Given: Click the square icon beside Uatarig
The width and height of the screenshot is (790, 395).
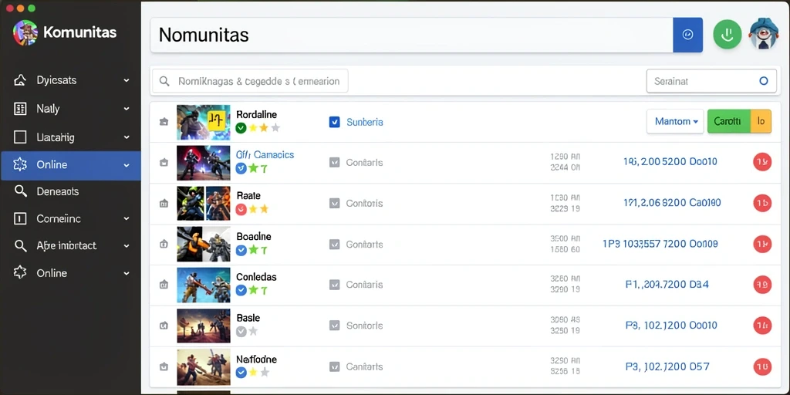Looking at the screenshot, I should [20, 137].
